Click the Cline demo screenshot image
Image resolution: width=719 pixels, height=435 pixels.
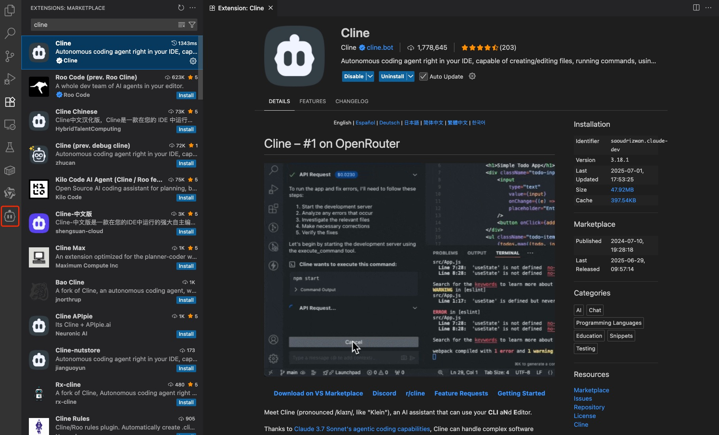coord(409,269)
